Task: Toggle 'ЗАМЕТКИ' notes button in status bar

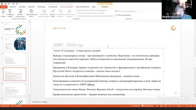Action: point(136,106)
